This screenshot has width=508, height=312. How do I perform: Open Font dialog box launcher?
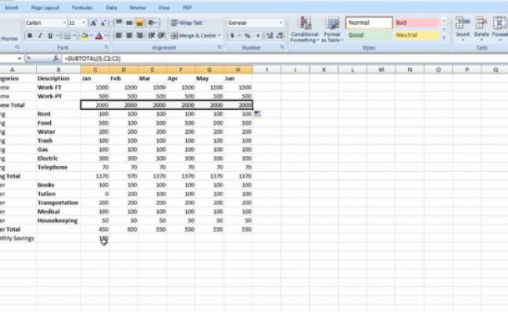[x=106, y=48]
